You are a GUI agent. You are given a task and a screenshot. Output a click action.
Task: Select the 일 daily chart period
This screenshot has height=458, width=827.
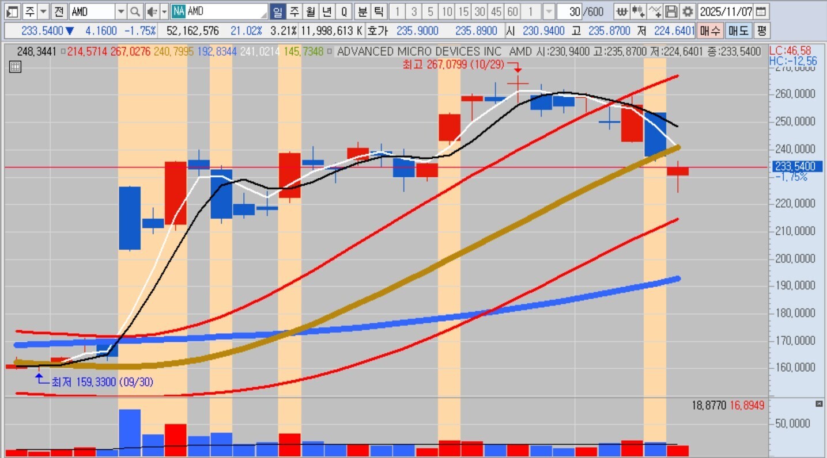tap(278, 11)
